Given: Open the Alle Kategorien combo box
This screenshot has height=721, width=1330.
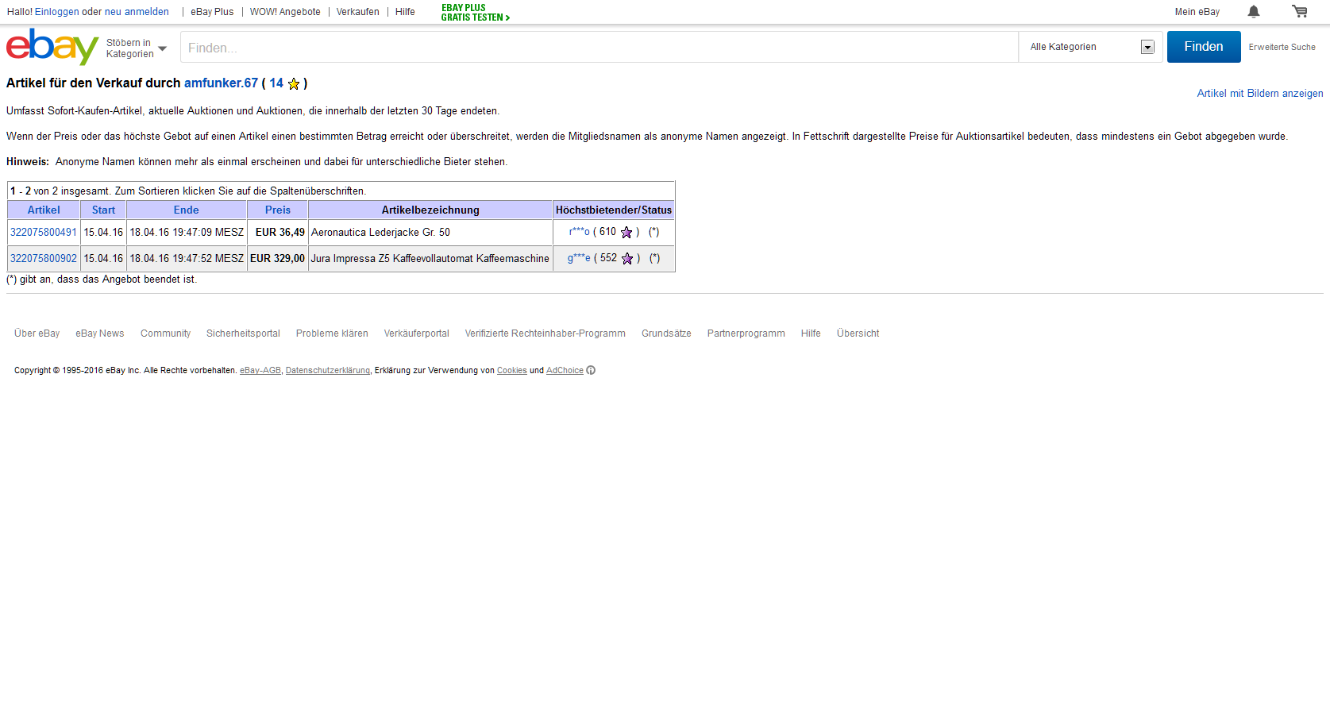Looking at the screenshot, I should (1091, 47).
